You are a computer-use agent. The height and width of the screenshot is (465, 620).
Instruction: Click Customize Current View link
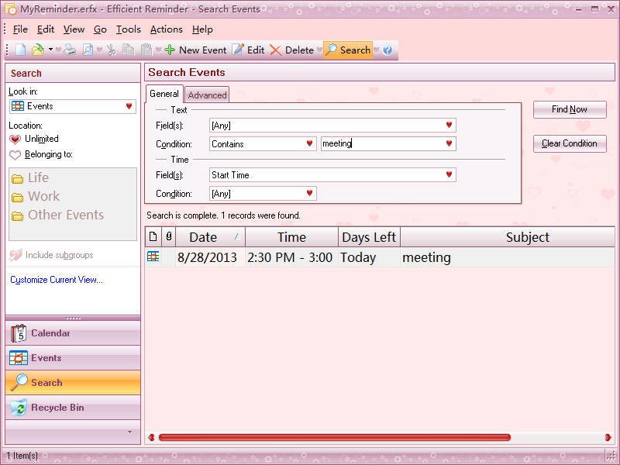[56, 280]
